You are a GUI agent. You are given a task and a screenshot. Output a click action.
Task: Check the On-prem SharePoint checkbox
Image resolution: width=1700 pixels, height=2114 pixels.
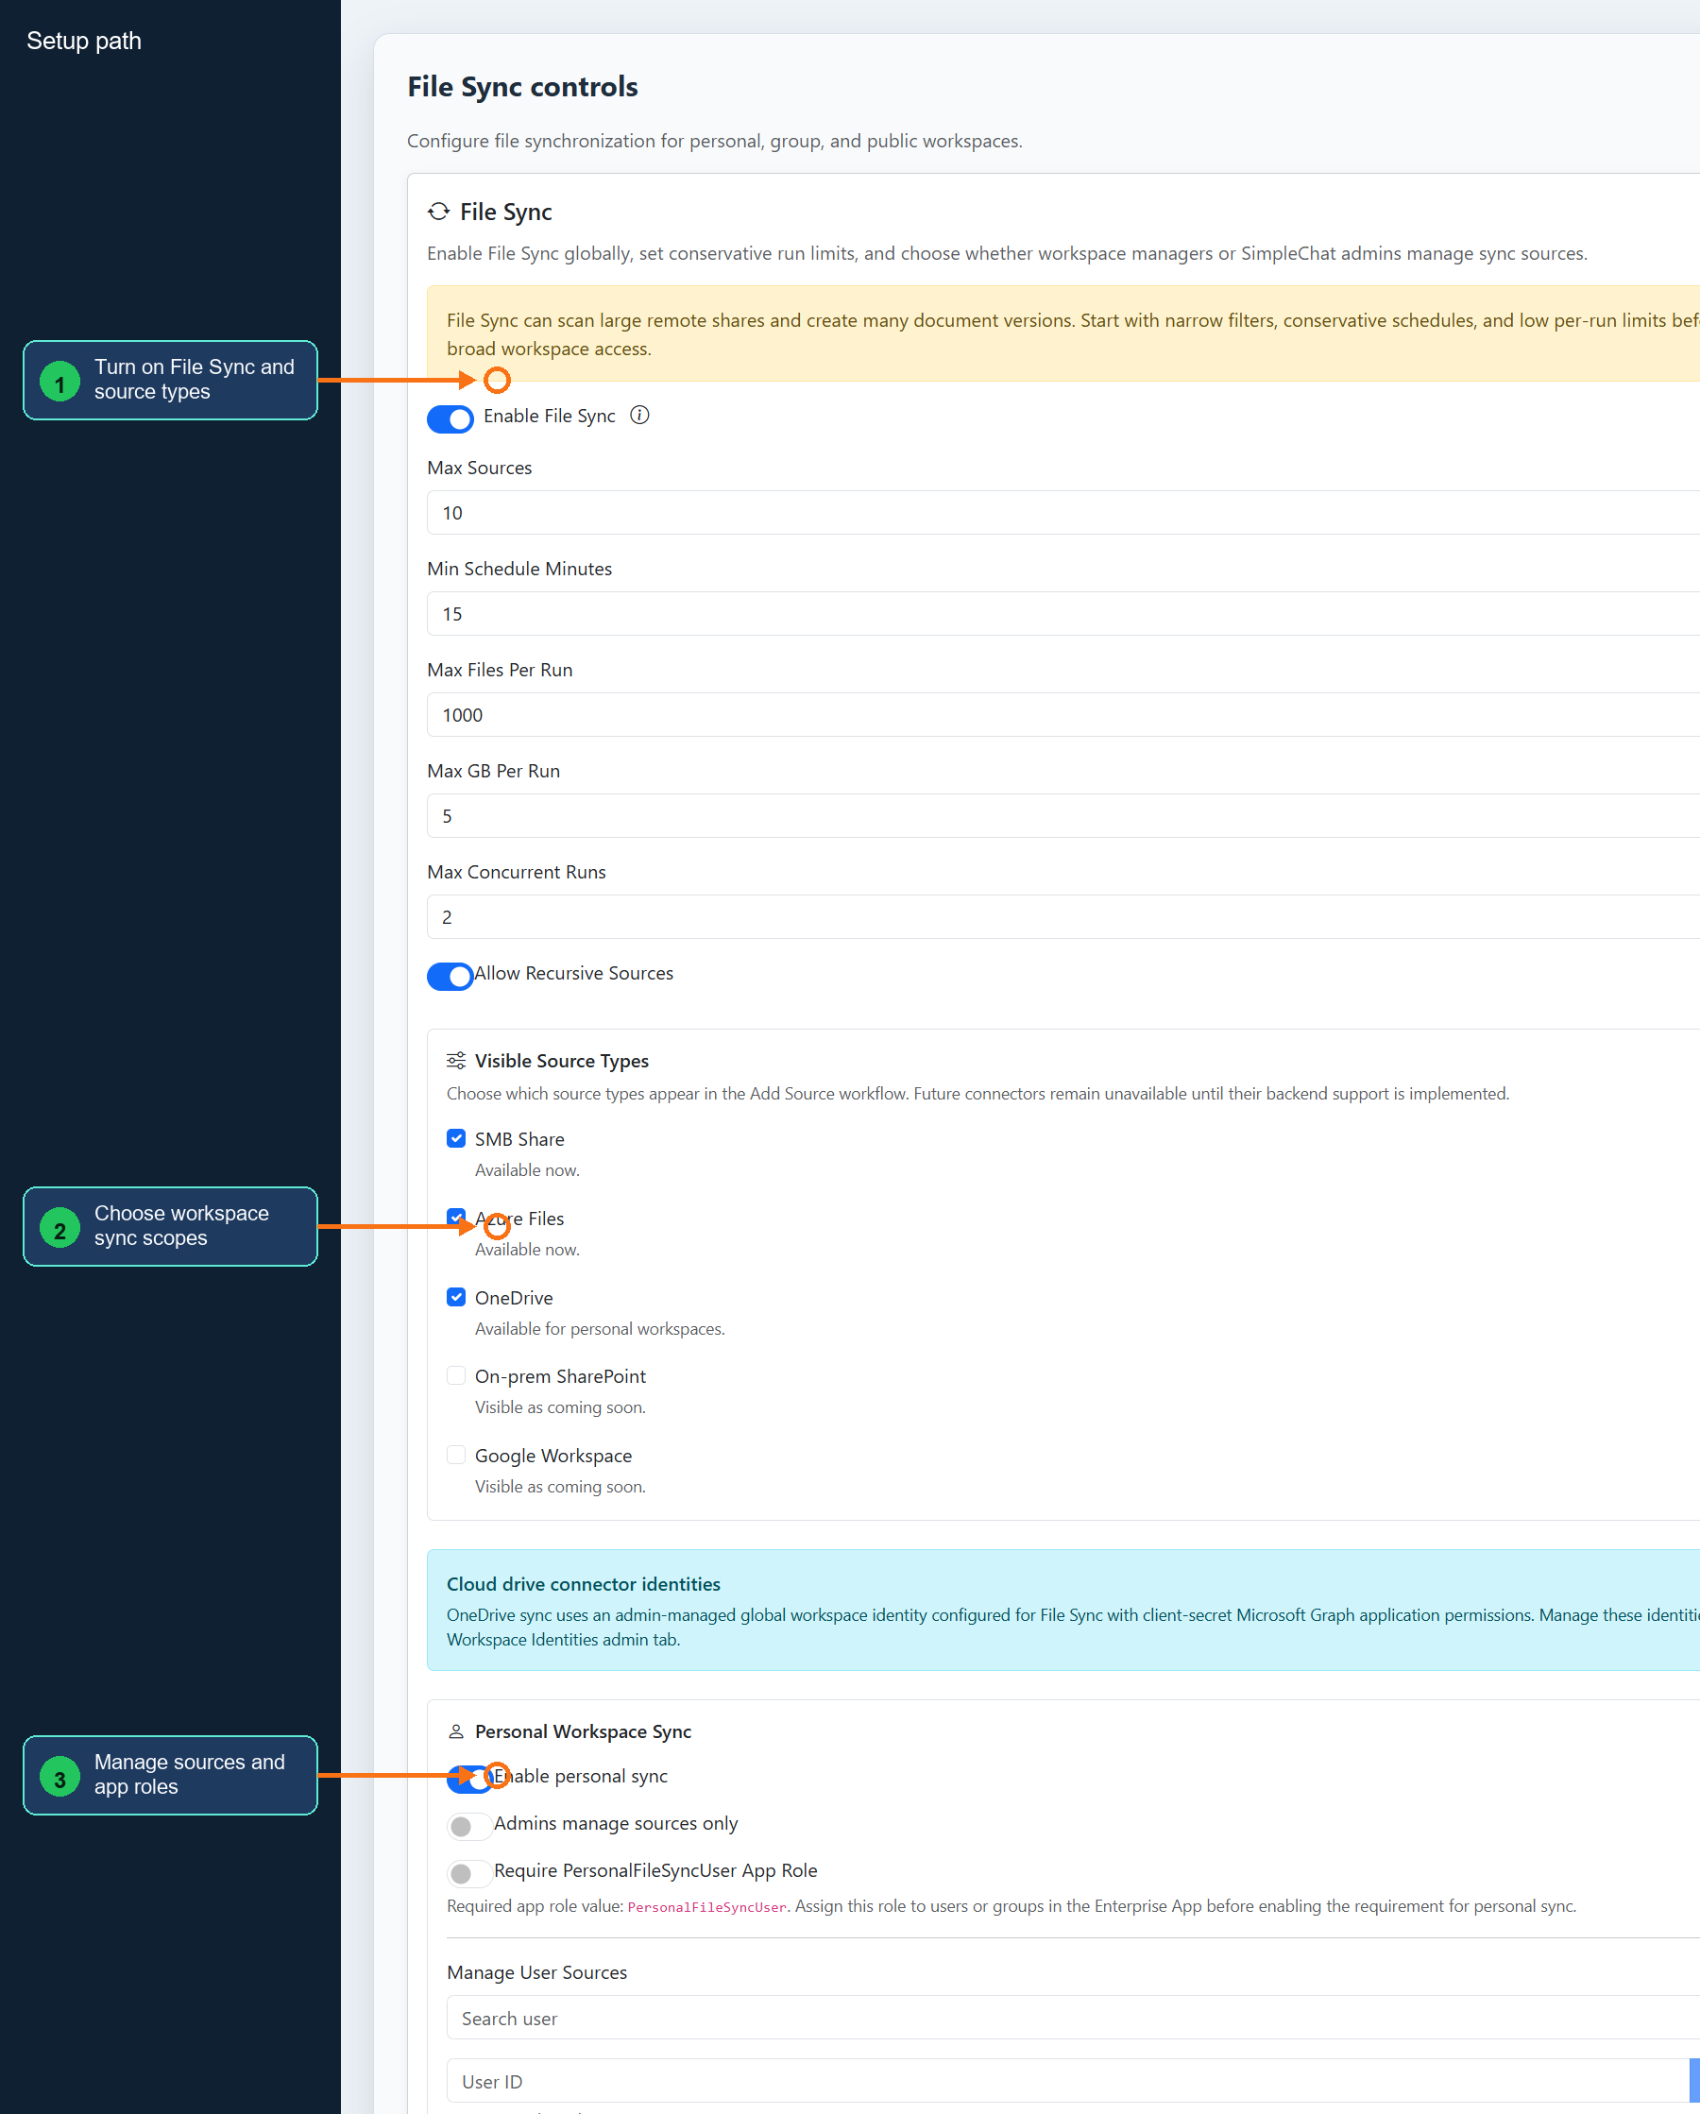click(x=456, y=1375)
